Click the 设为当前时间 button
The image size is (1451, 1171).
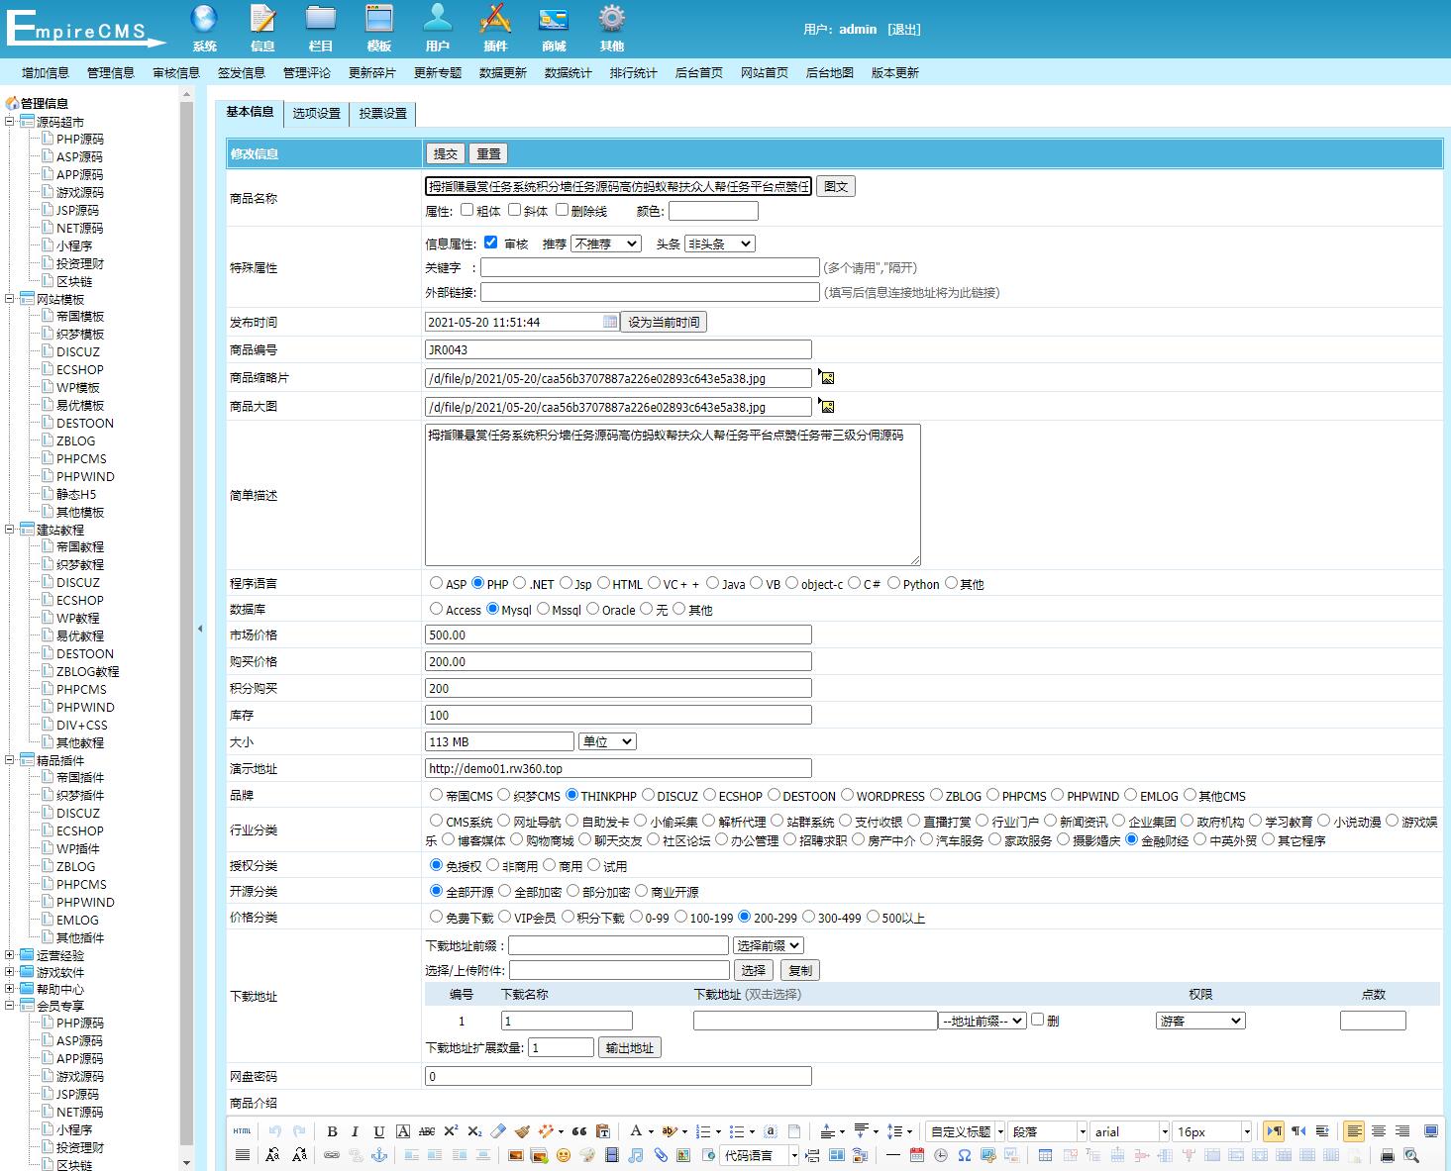pyautogui.click(x=664, y=322)
